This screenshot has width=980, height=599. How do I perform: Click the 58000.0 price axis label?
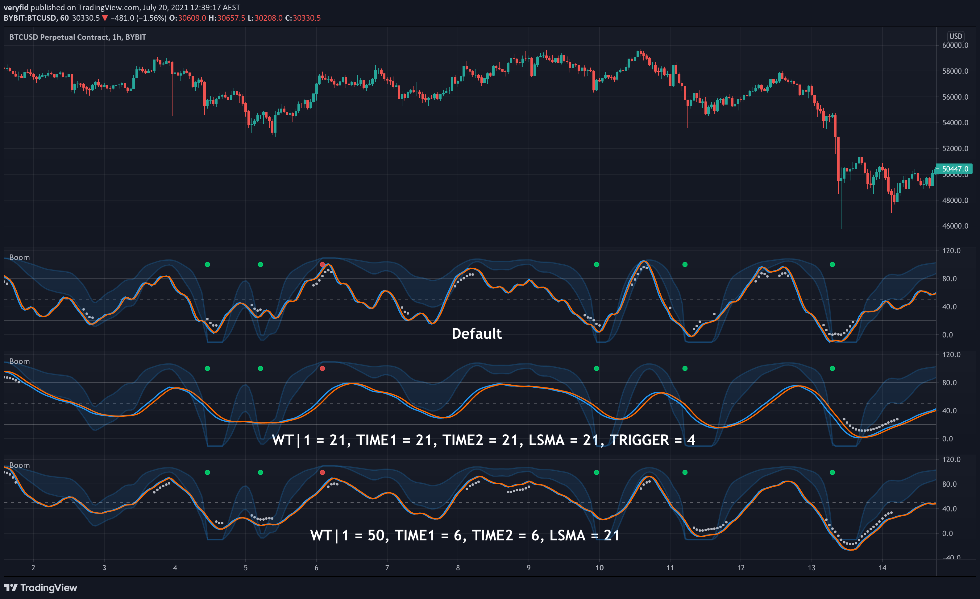[x=955, y=71]
